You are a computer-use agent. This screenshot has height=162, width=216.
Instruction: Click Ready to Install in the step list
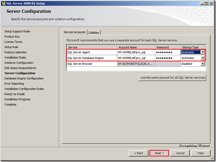(x=15, y=94)
